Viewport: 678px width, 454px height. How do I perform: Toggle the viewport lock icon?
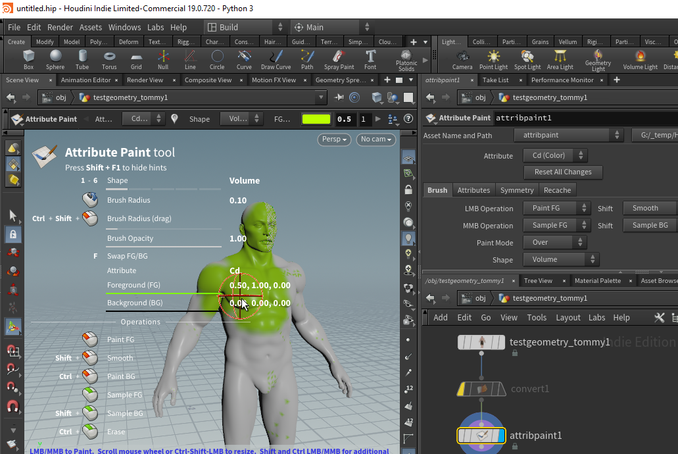(408, 189)
